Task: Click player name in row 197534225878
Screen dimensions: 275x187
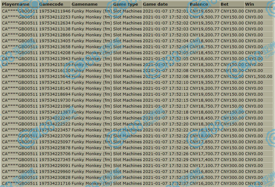Action: pos(20,148)
